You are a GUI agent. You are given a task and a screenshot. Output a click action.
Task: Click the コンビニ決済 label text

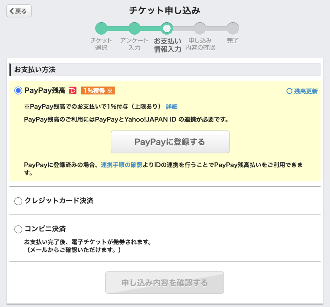click(45, 229)
